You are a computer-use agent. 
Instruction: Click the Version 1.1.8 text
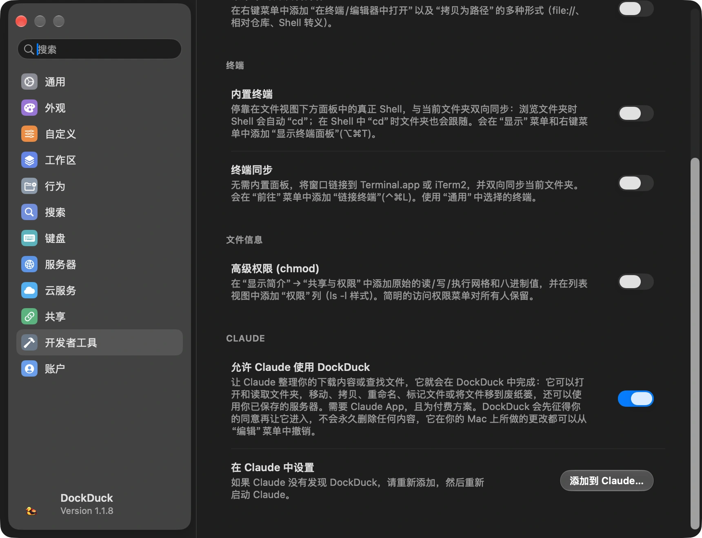pos(87,511)
